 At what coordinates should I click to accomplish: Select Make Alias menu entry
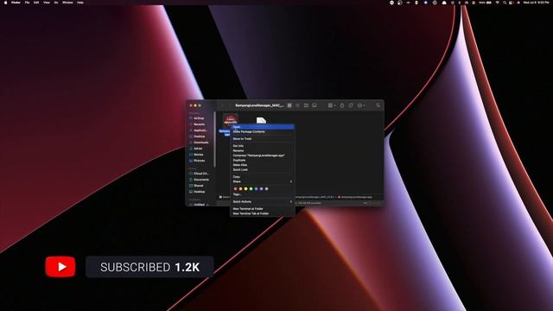click(262, 165)
